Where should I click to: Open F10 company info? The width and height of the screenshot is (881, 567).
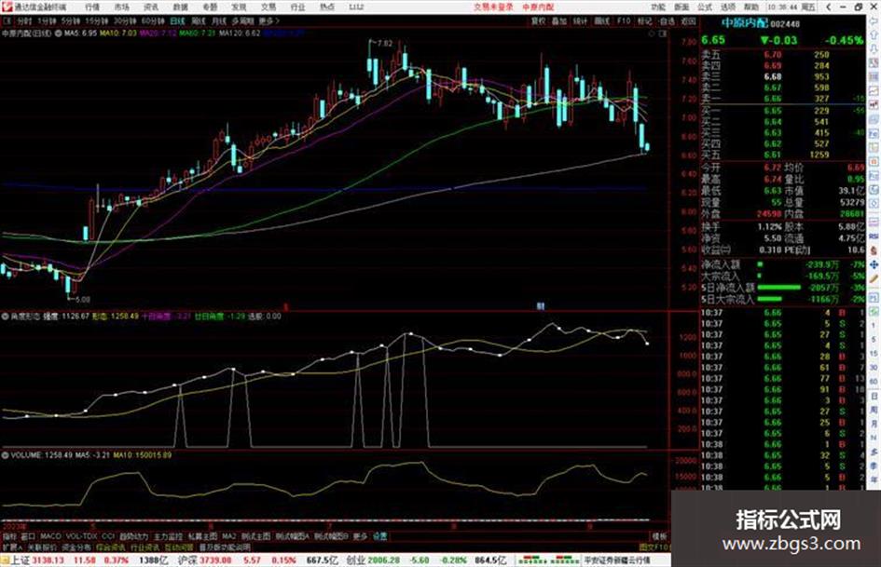pos(624,20)
